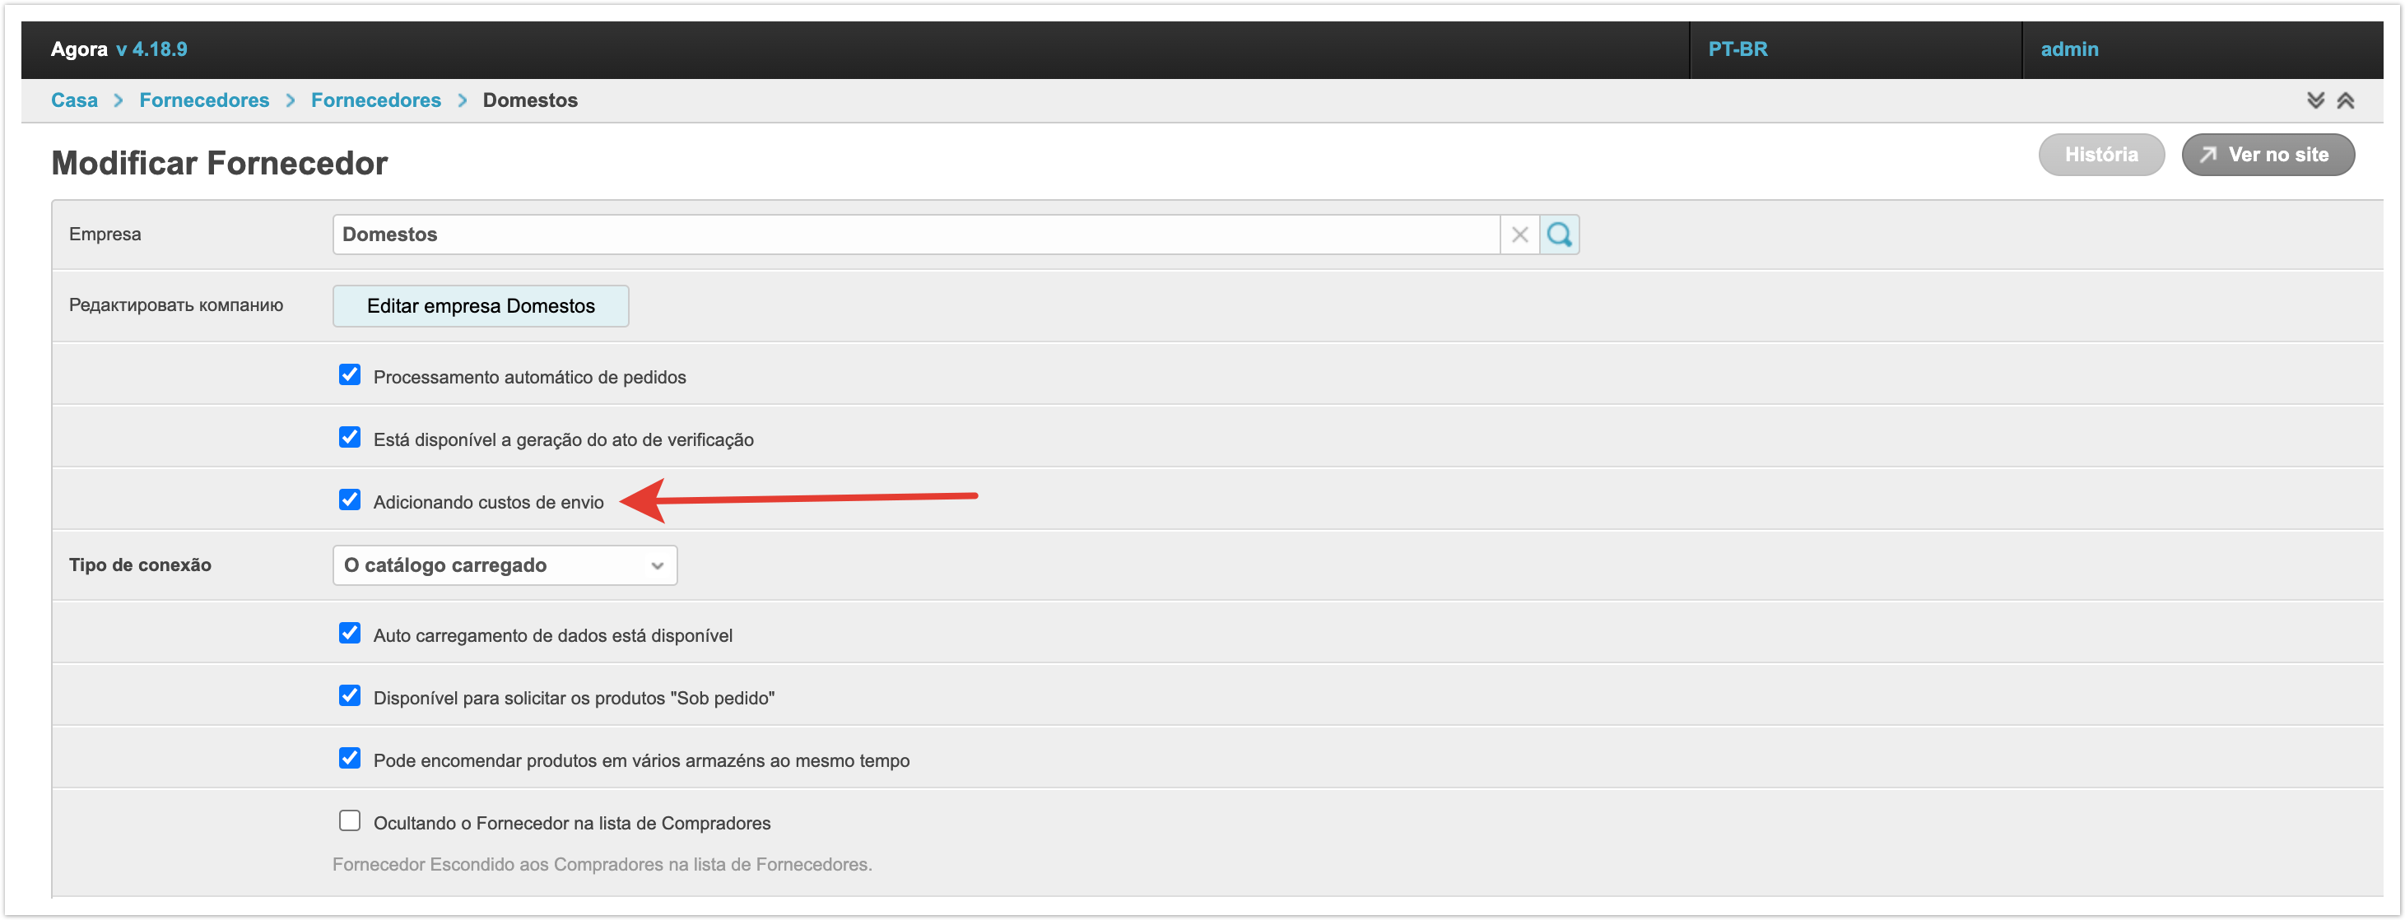
Task: Toggle the vários armazéns ao mesmo tempo checkbox
Action: (x=349, y=759)
